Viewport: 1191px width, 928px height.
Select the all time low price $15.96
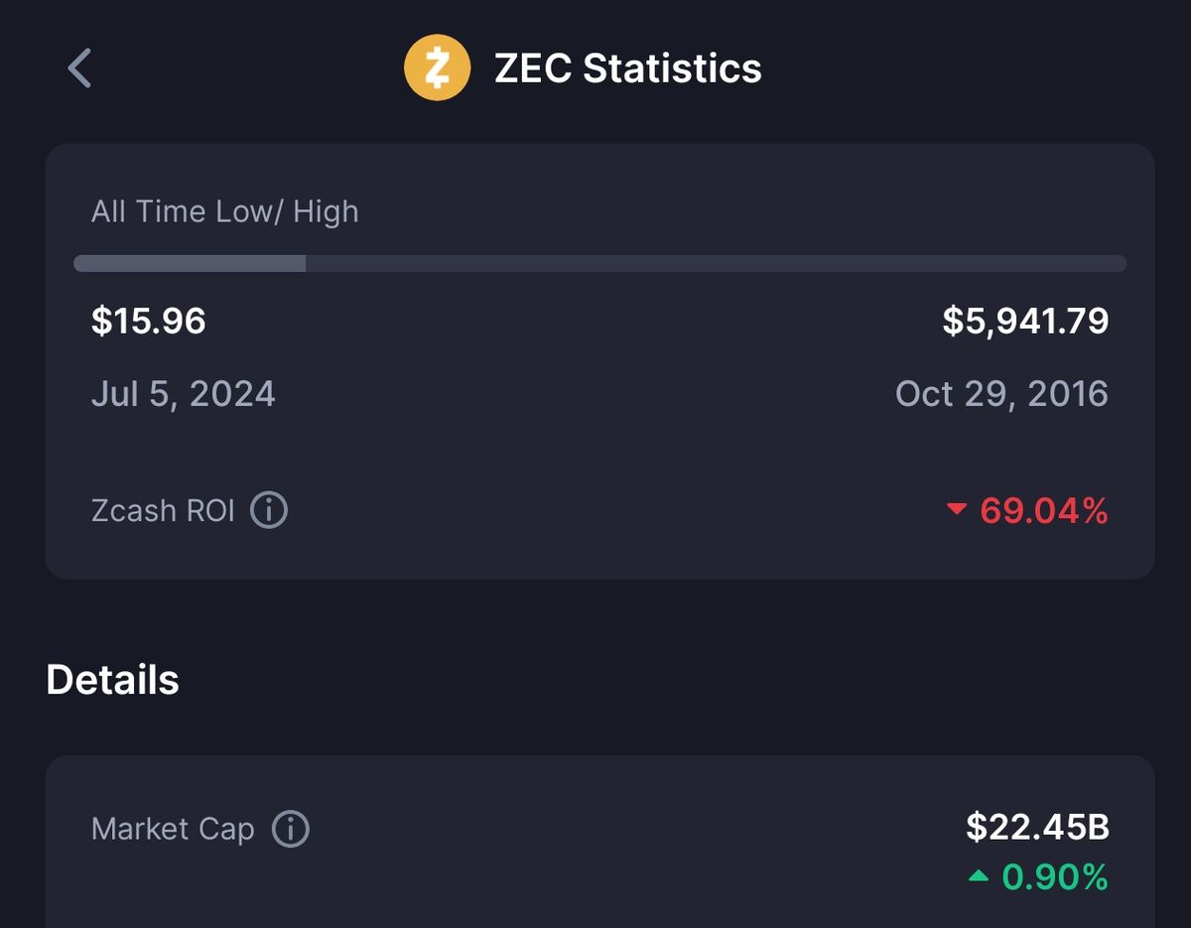149,321
